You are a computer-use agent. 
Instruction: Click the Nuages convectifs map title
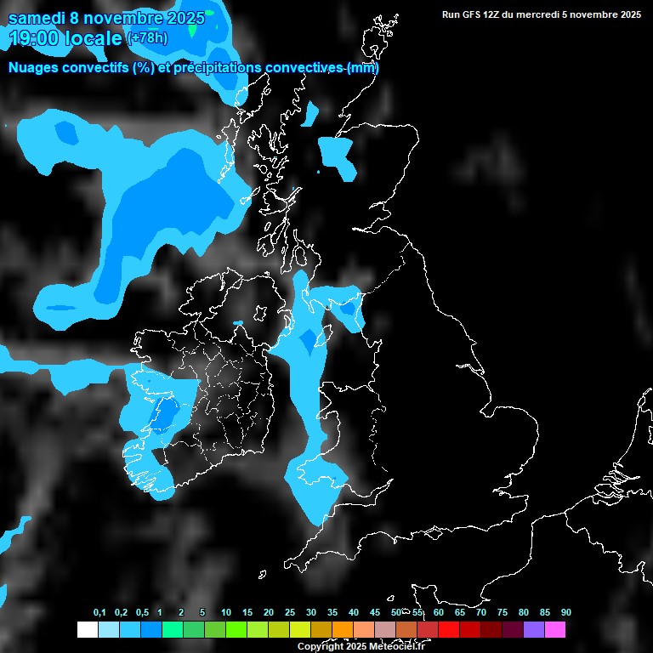coord(193,68)
